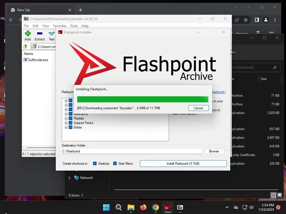Open Windows Search from taskbar
The image size is (286, 214).
118,207
